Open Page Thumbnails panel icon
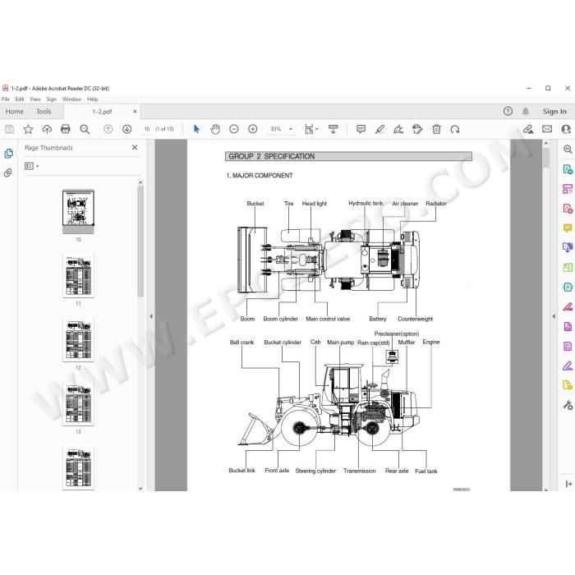Viewport: 575px width, 575px height. (x=8, y=154)
